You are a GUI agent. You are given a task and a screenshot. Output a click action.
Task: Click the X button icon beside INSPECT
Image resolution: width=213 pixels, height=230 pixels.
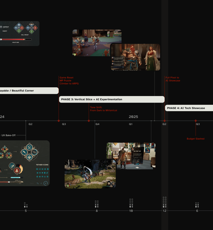(x=1, y=27)
